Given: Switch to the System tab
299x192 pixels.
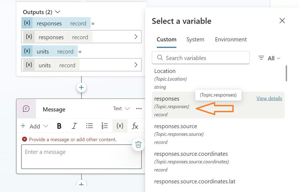Looking at the screenshot, I should [x=195, y=40].
